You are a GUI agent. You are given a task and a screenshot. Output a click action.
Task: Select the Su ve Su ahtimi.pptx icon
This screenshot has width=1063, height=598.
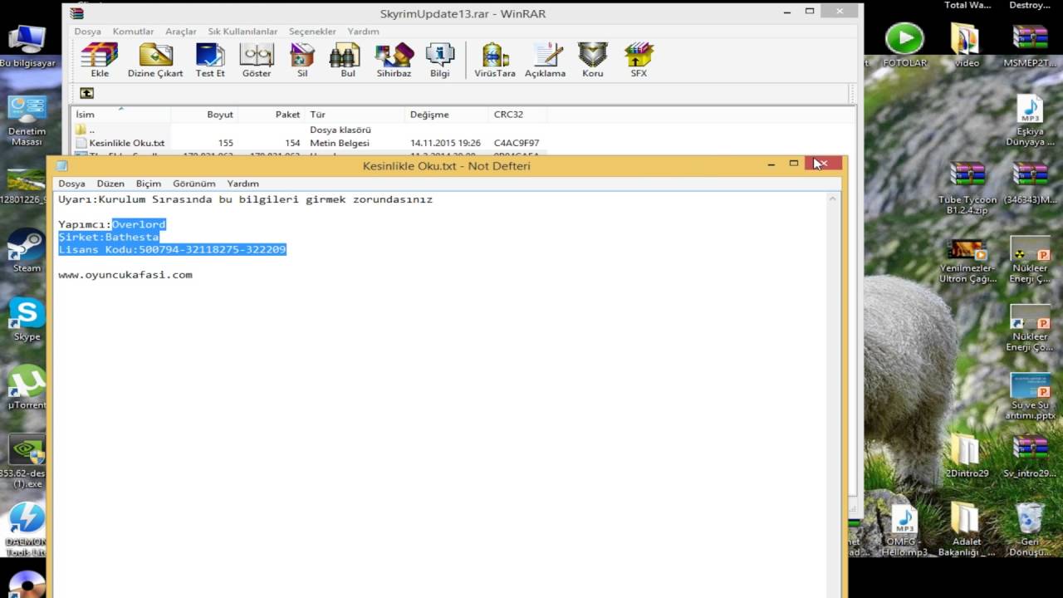pyautogui.click(x=1030, y=396)
